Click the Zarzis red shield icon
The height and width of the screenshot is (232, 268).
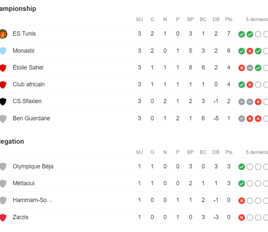click(x=3, y=217)
